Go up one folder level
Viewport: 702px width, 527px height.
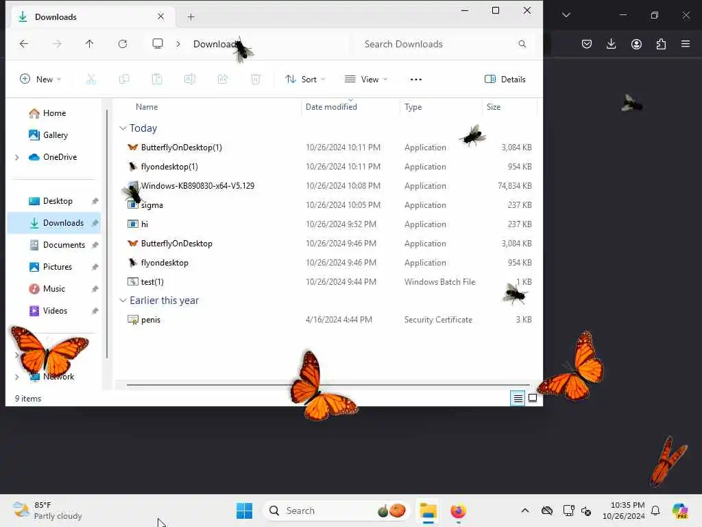(90, 43)
